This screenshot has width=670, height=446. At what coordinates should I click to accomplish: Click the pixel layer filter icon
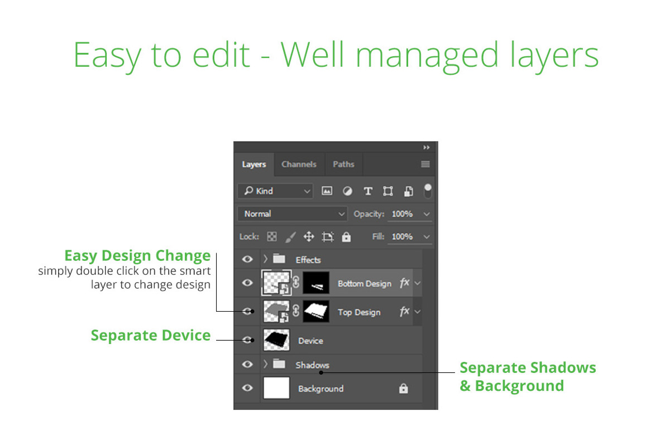coord(327,191)
